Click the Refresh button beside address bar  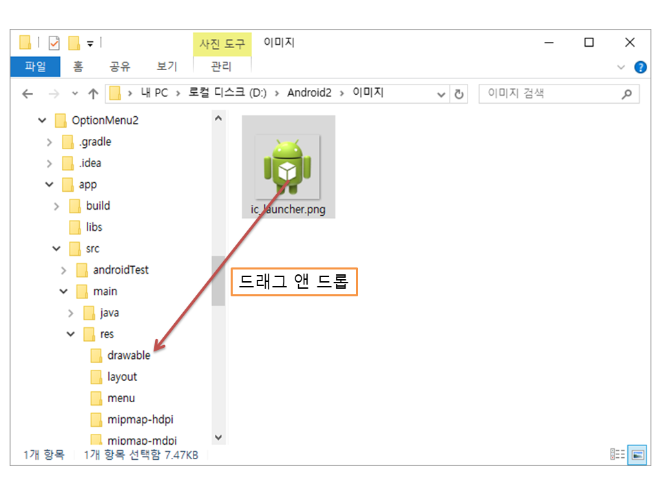459,94
